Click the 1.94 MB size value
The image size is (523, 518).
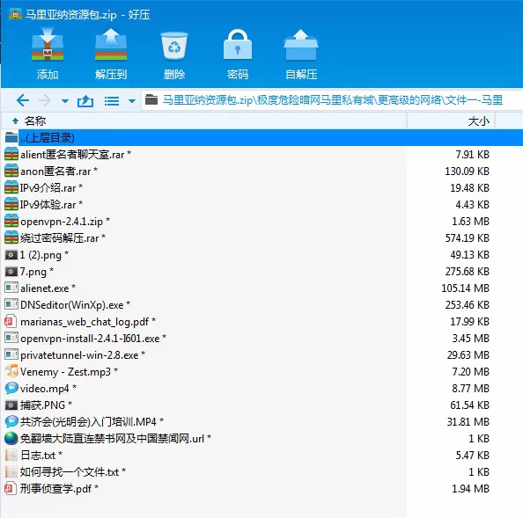coord(470,489)
